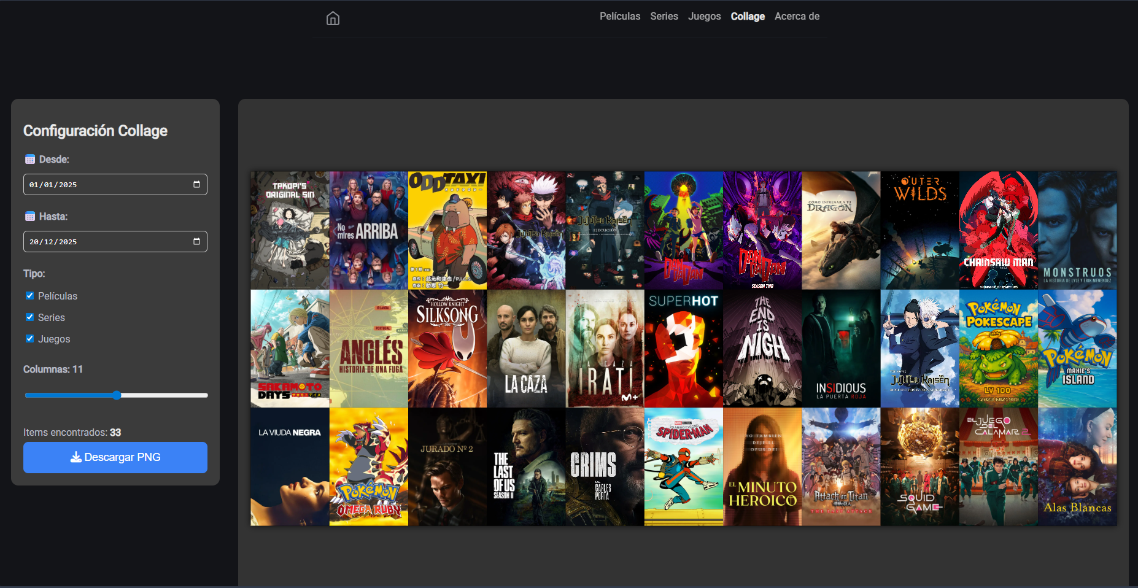The image size is (1138, 588).
Task: Open the Outer Wilds poster
Action: (x=920, y=230)
